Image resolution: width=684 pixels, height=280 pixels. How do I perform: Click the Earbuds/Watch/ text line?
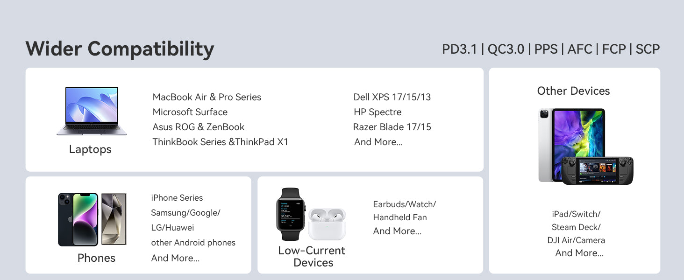(404, 204)
